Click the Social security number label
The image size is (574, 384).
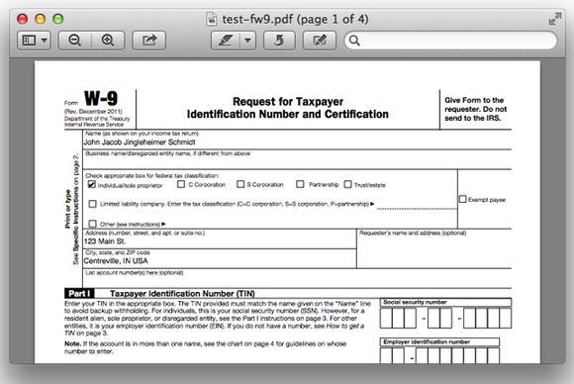415,303
